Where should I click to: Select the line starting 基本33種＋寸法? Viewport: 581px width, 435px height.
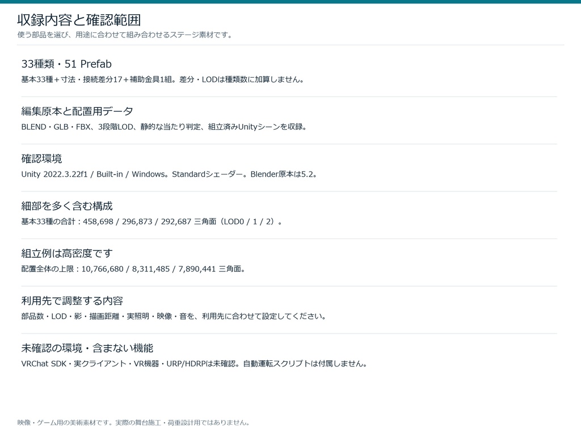163,79
